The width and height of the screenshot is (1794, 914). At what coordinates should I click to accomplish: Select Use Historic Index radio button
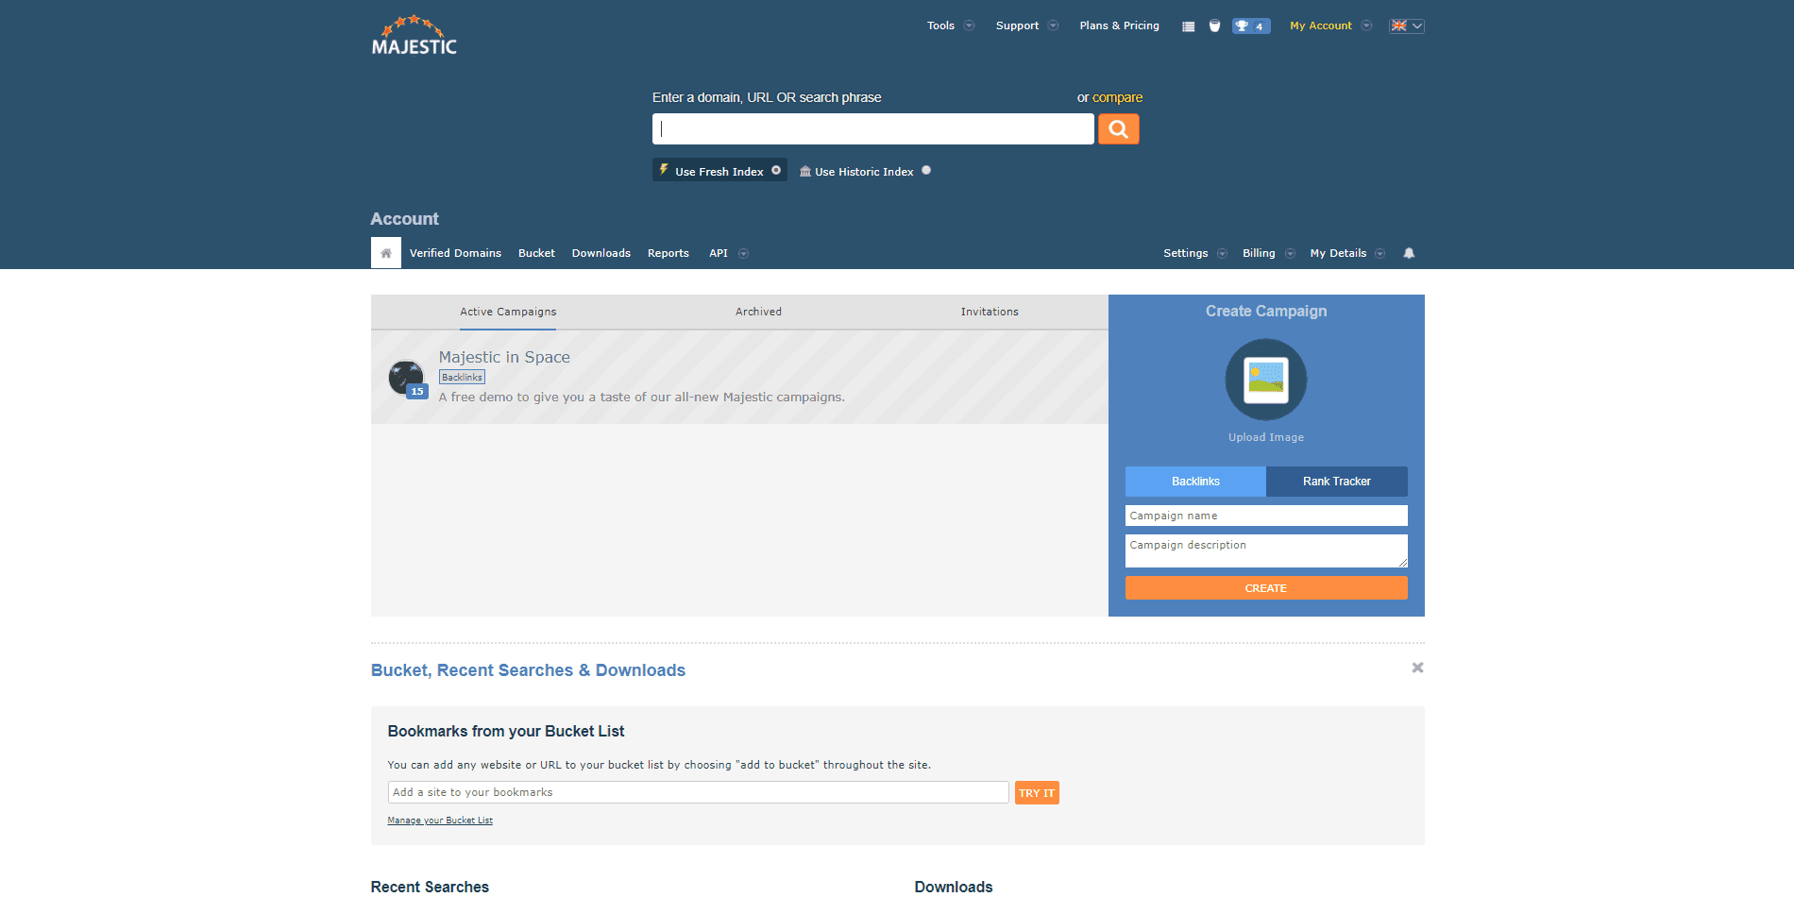tap(926, 171)
